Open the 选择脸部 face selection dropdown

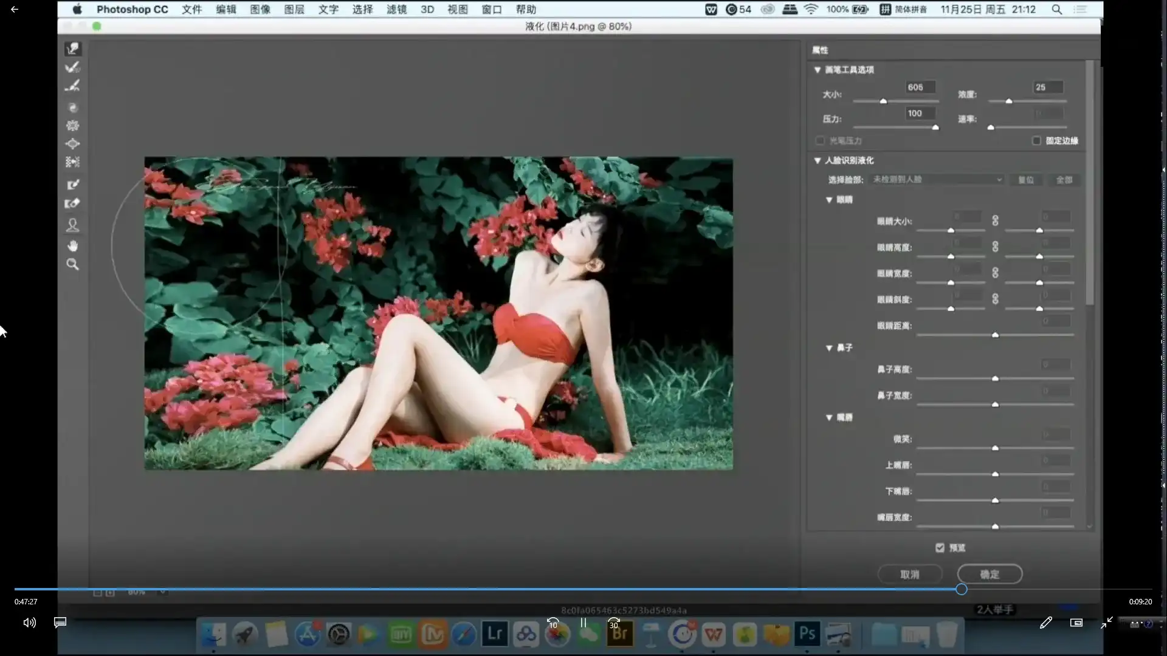coord(937,180)
